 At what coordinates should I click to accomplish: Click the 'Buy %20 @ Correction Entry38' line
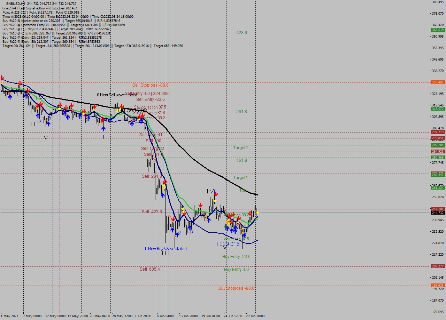coord(64,25)
